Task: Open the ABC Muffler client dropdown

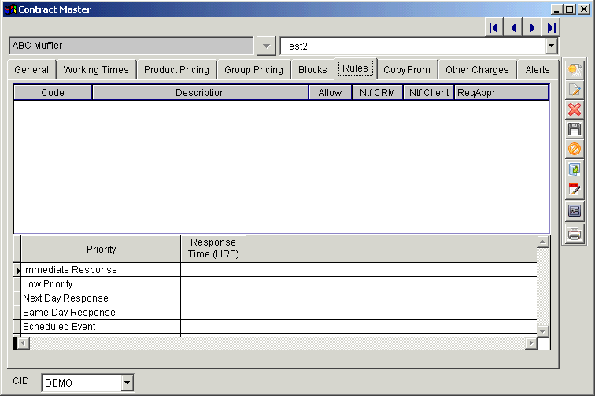Action: tap(267, 46)
